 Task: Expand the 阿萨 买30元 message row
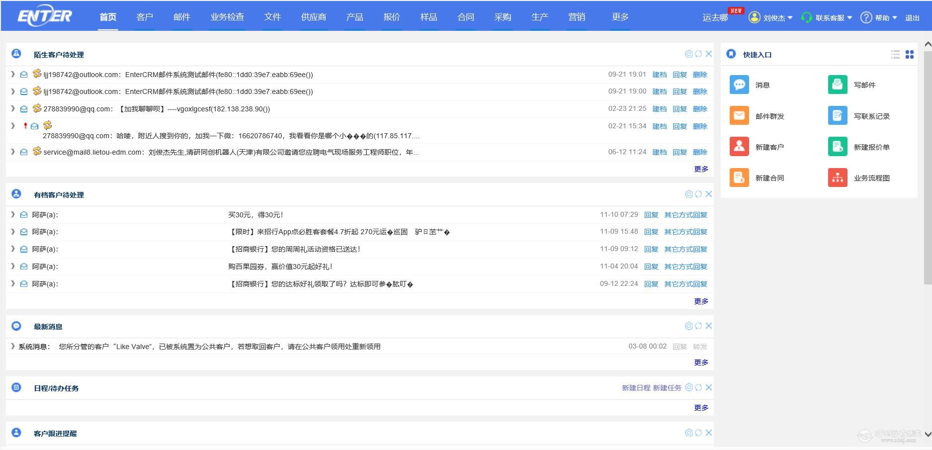click(12, 214)
